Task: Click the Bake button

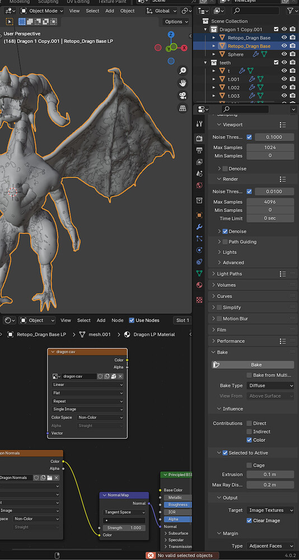Action: pyautogui.click(x=253, y=365)
